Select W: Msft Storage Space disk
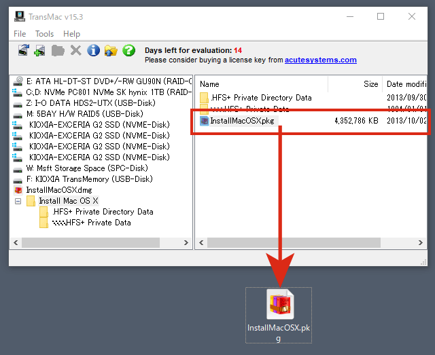 tap(87, 168)
